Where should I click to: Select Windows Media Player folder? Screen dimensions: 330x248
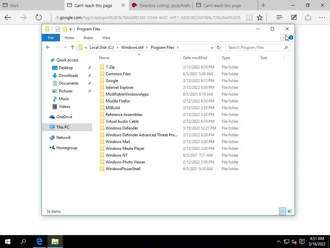(x=125, y=149)
